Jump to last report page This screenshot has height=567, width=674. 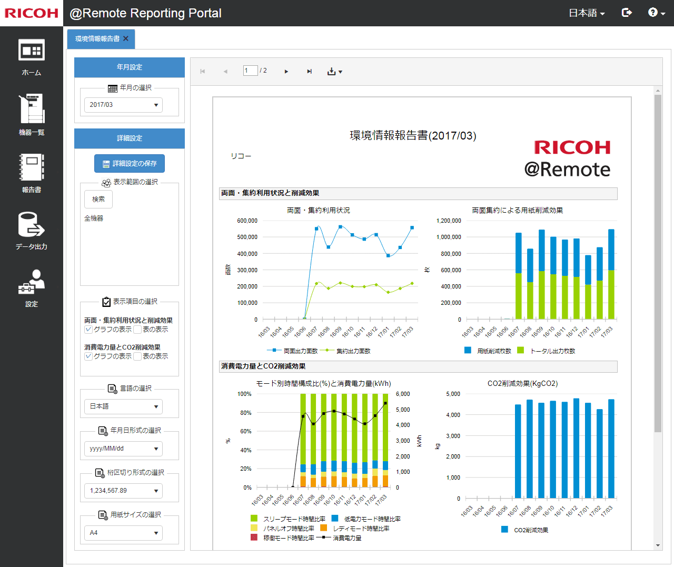309,72
